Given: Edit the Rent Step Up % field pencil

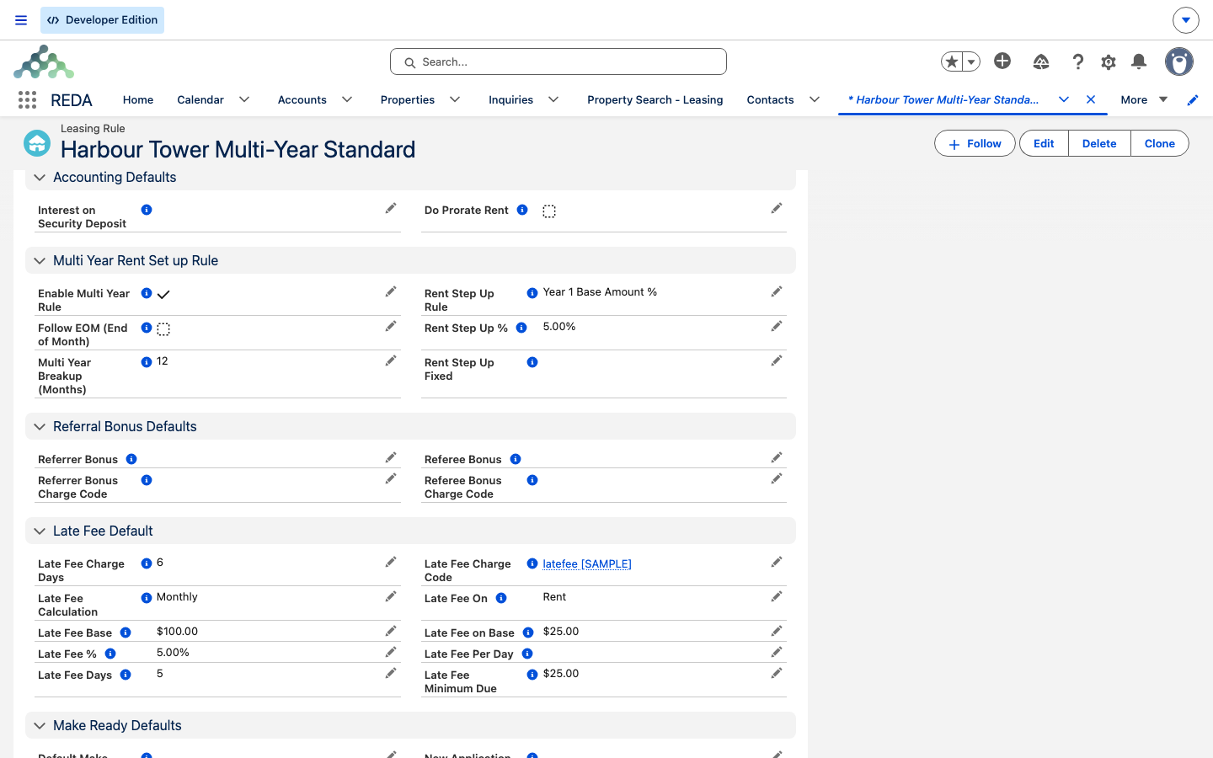Looking at the screenshot, I should (x=777, y=326).
